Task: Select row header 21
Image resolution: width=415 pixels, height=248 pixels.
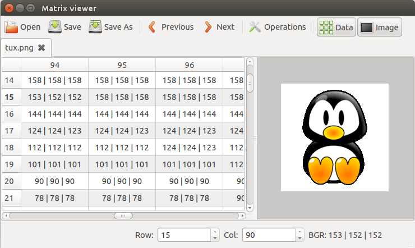Action: 12,198
